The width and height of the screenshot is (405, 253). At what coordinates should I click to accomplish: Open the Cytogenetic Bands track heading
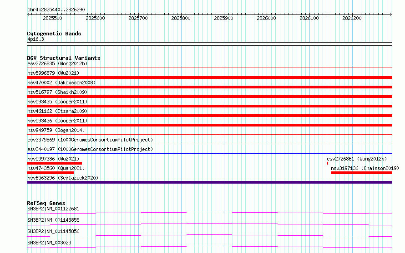tap(54, 34)
